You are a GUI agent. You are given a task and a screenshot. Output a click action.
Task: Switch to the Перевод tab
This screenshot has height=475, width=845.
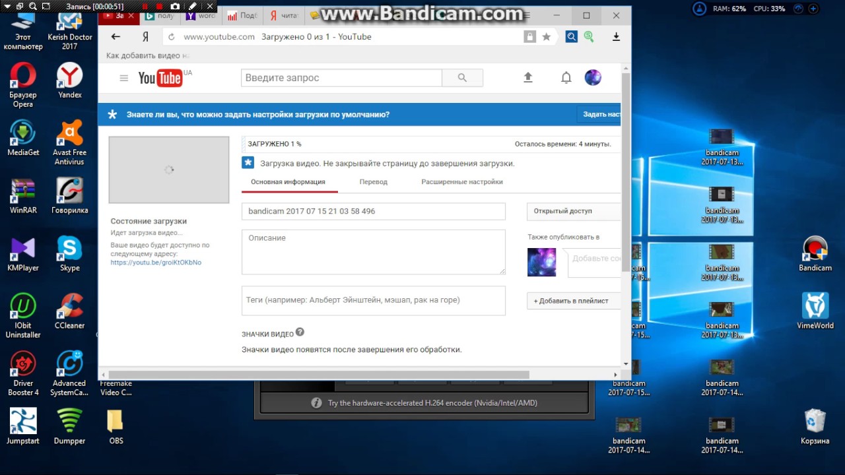coord(374,182)
